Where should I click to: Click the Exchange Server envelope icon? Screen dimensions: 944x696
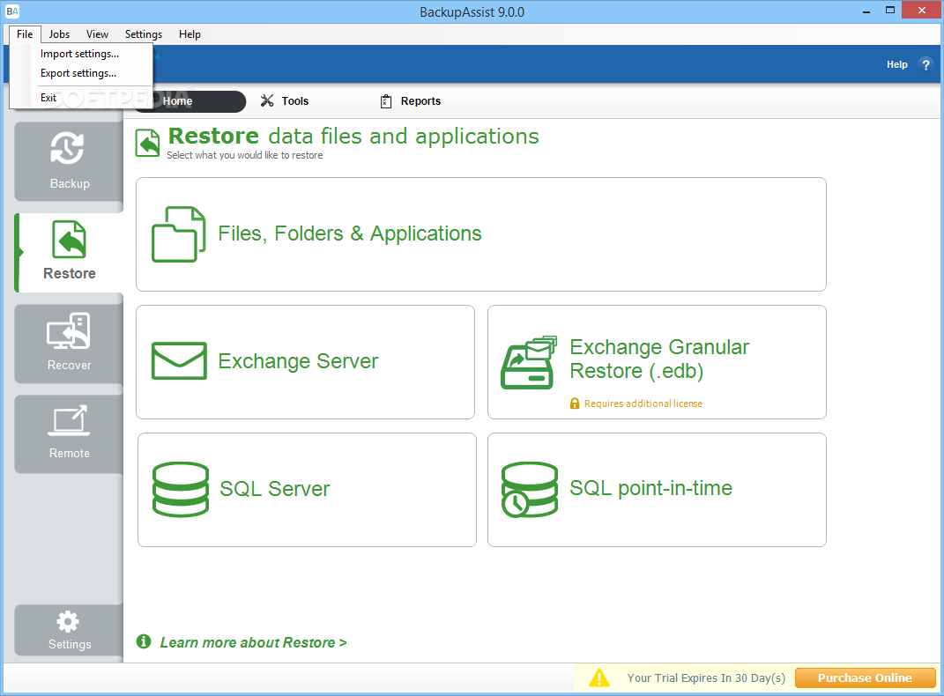(x=179, y=361)
